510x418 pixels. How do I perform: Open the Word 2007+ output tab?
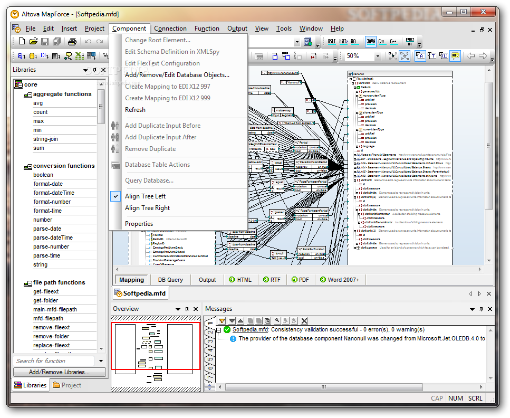340,280
